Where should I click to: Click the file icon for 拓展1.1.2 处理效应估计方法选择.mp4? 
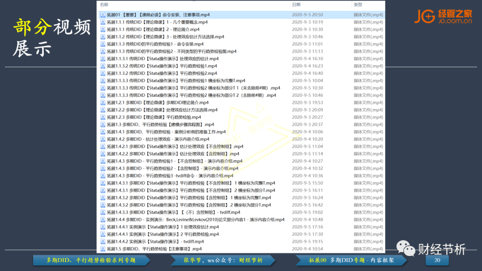pyautogui.click(x=103, y=37)
